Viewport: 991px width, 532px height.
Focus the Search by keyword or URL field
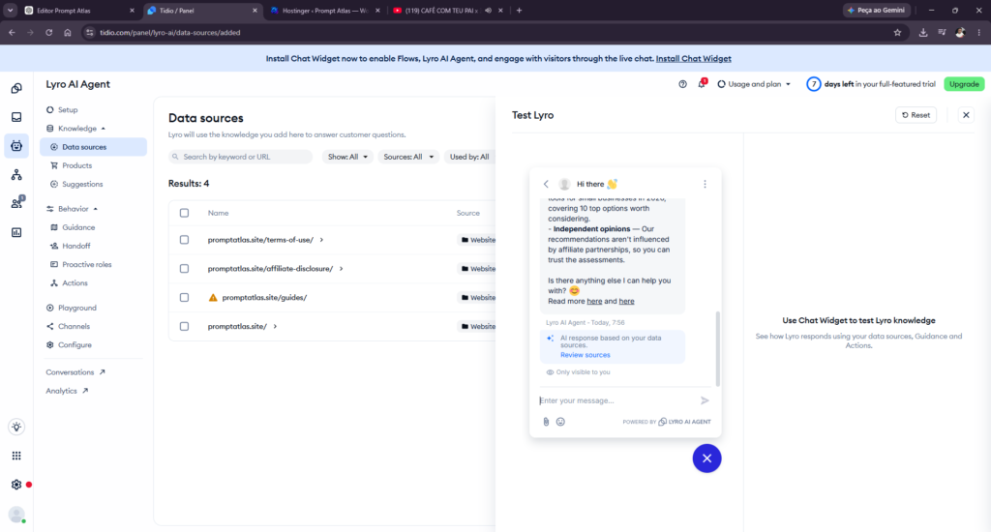pyautogui.click(x=240, y=157)
